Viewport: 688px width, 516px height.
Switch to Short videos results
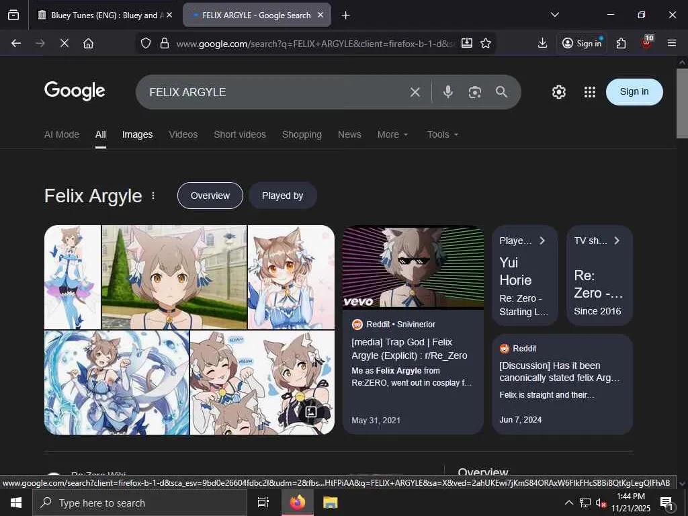pos(240,134)
